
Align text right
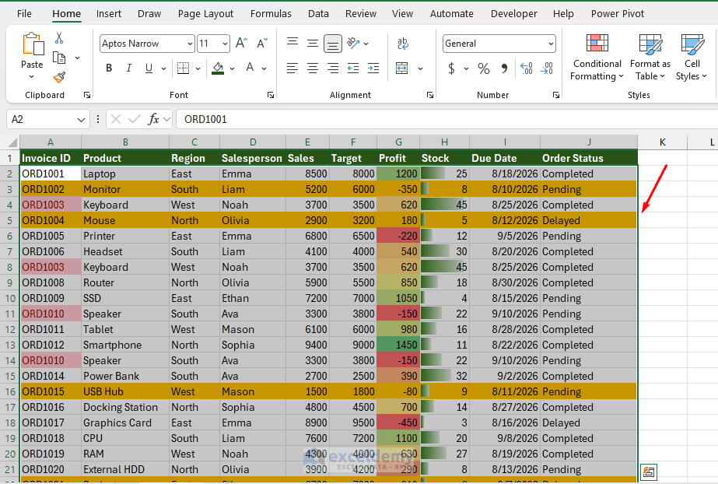click(333, 68)
